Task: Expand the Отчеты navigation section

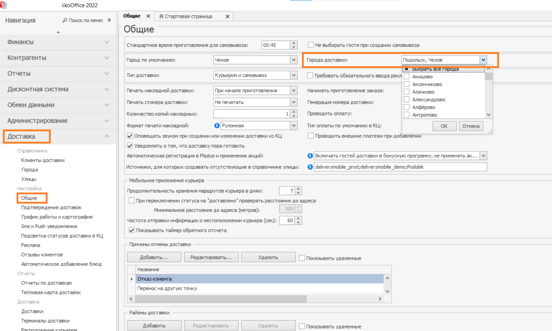Action: [58, 73]
